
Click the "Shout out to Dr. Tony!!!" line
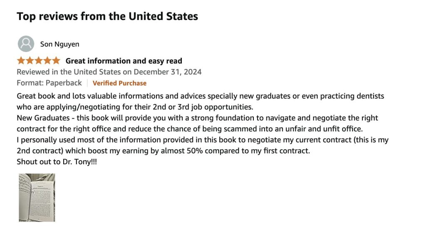[57, 162]
